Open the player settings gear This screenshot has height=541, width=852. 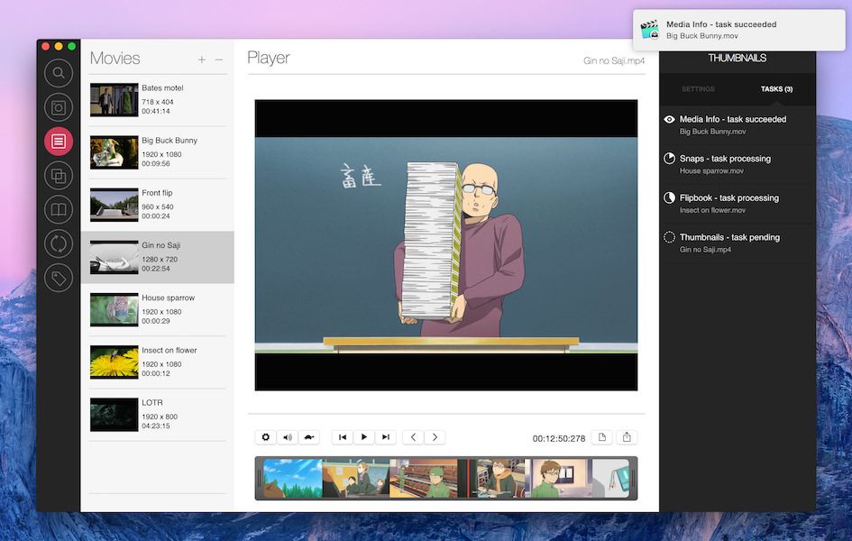tap(265, 436)
